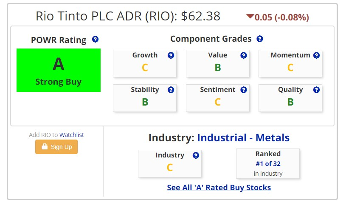Select the Growth C grade card
346x203 pixels.
coord(145,64)
